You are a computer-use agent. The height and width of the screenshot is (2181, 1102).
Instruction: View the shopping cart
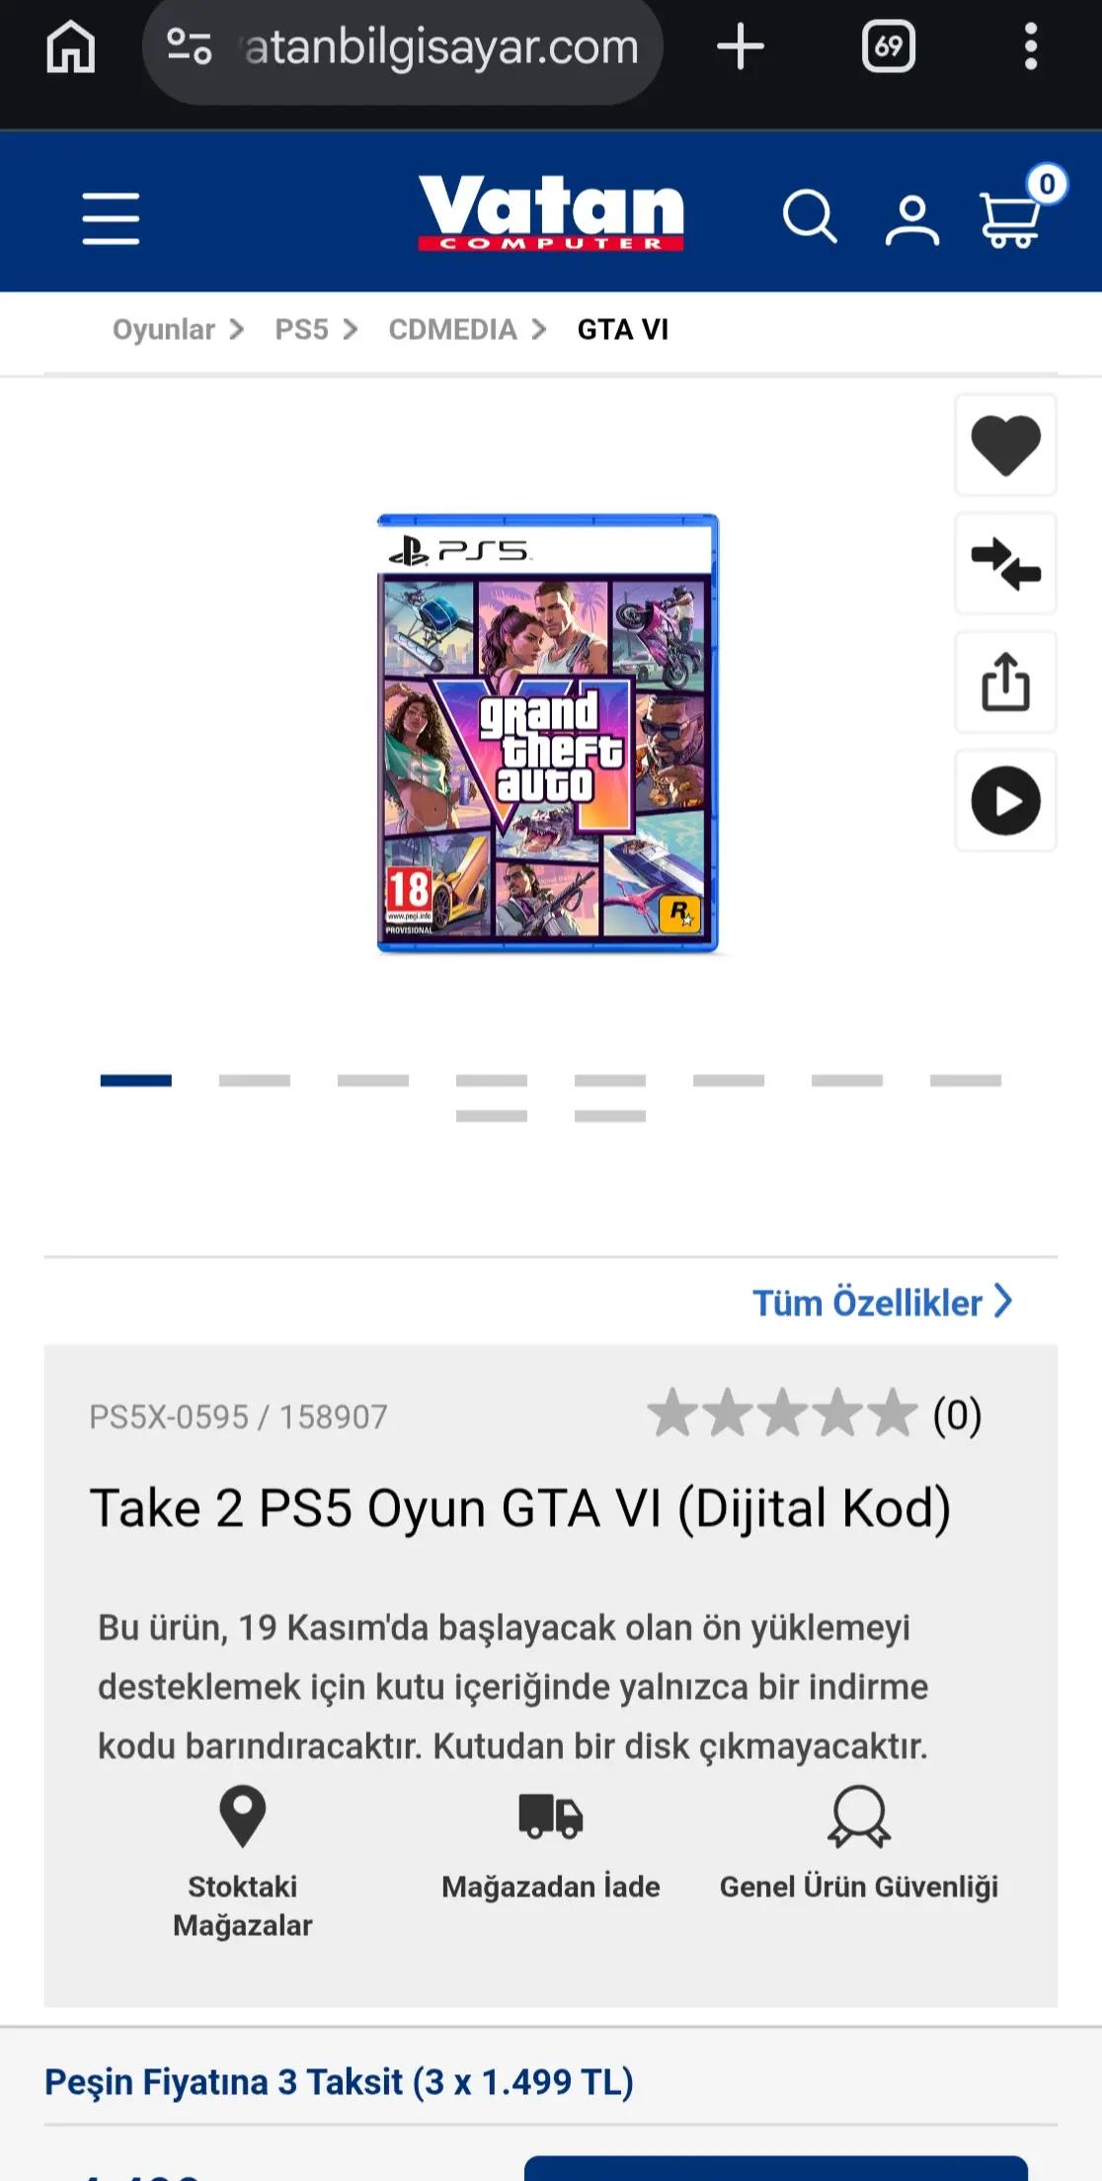[x=1011, y=216]
